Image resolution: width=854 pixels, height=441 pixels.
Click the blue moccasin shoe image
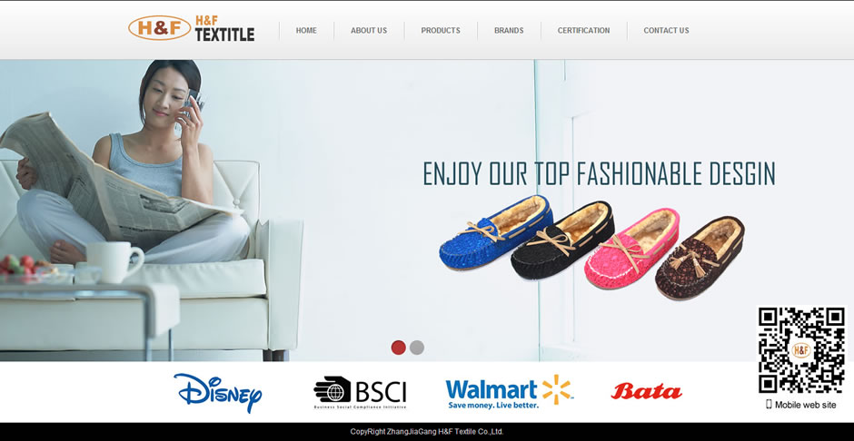496,232
